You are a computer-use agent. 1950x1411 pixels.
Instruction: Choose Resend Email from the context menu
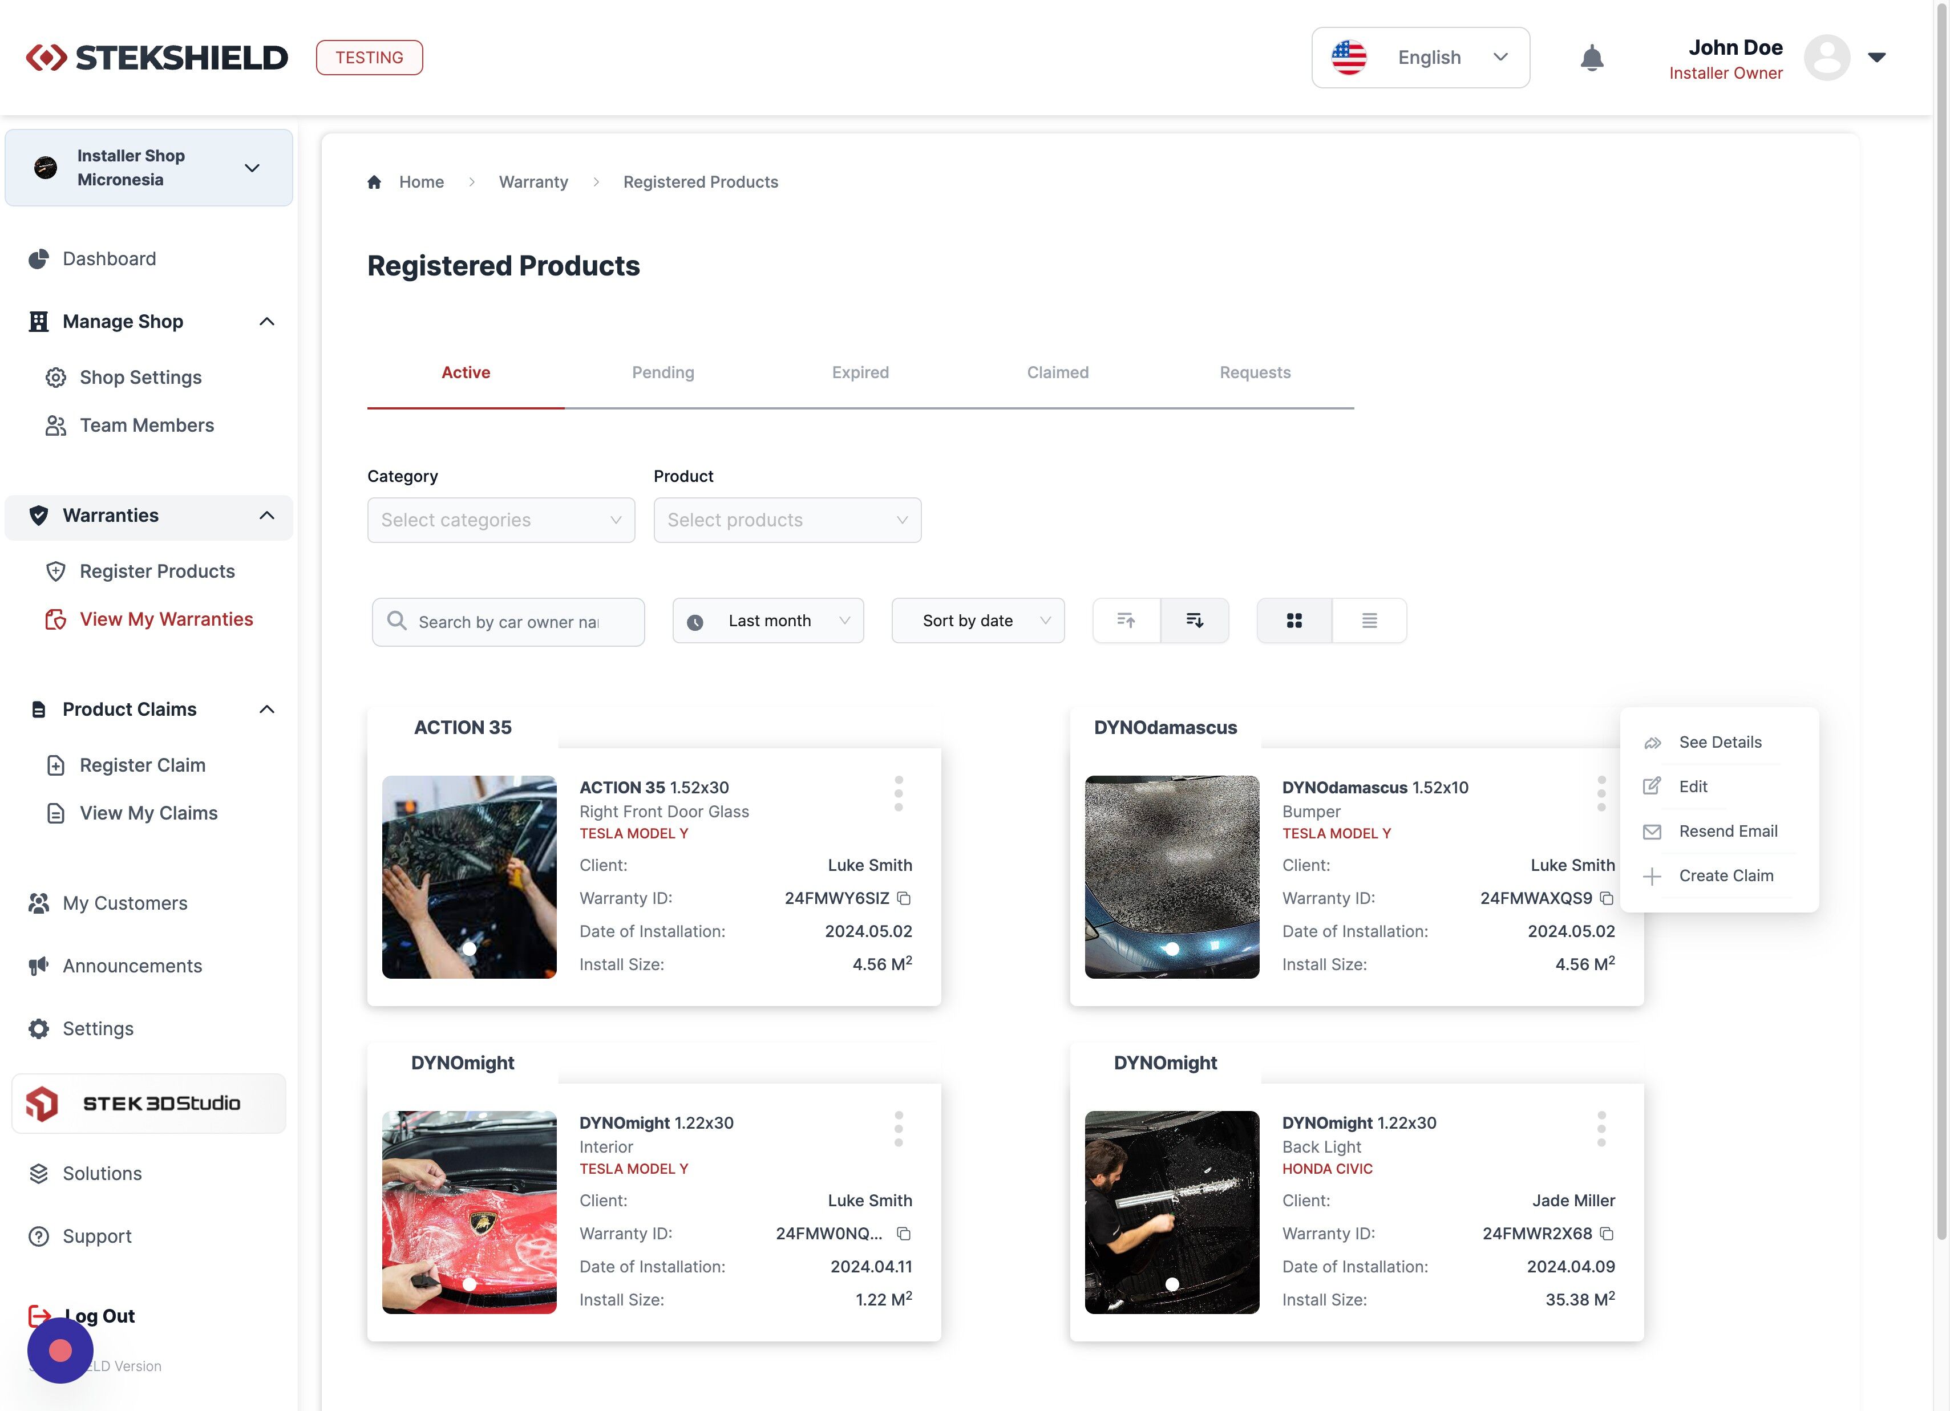(x=1720, y=831)
